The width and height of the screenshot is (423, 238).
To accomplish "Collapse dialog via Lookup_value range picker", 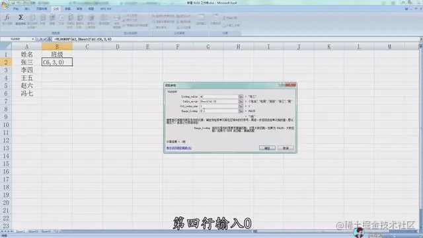I will click(241, 97).
